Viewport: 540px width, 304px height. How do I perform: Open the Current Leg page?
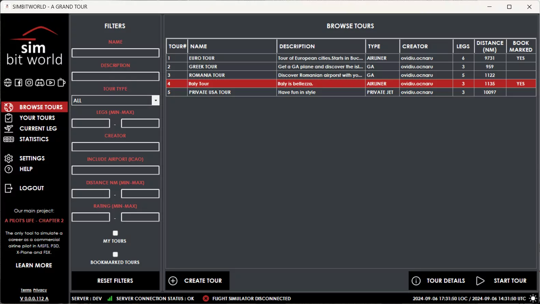click(38, 129)
